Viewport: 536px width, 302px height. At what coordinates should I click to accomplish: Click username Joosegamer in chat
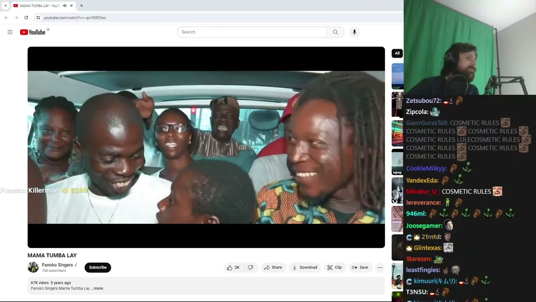point(424,226)
